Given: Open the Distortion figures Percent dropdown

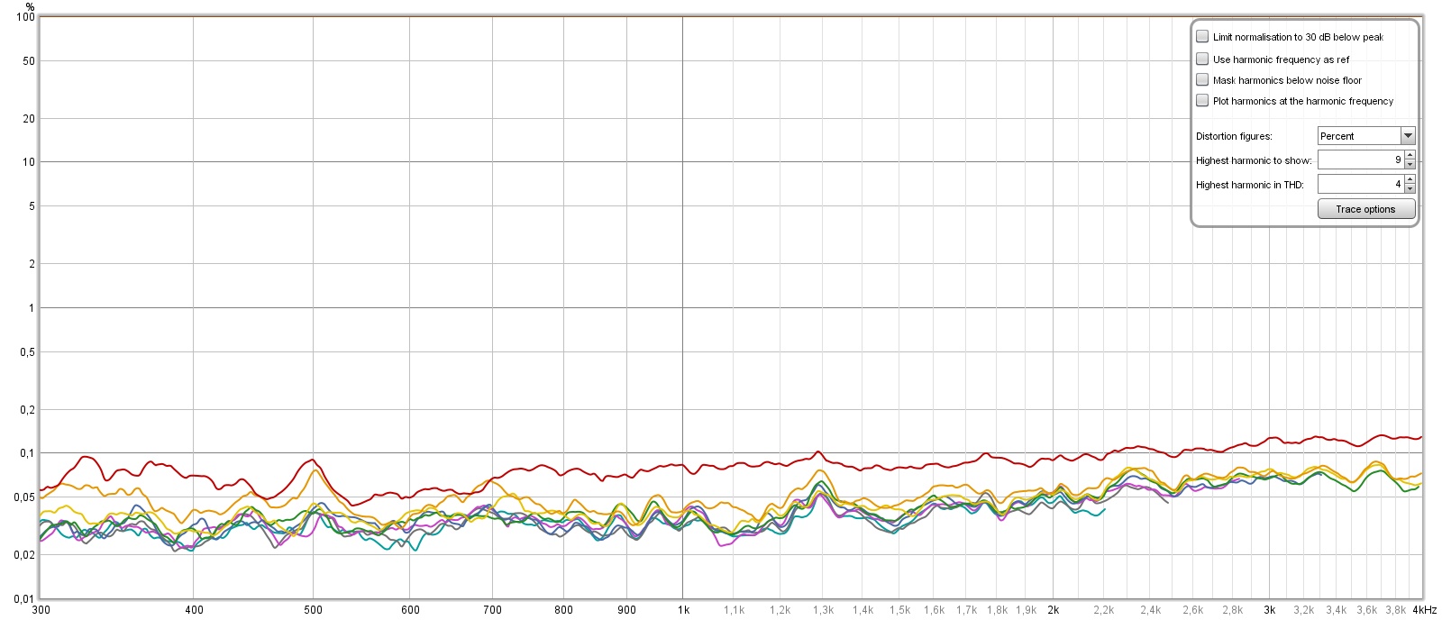Looking at the screenshot, I should (x=1366, y=136).
